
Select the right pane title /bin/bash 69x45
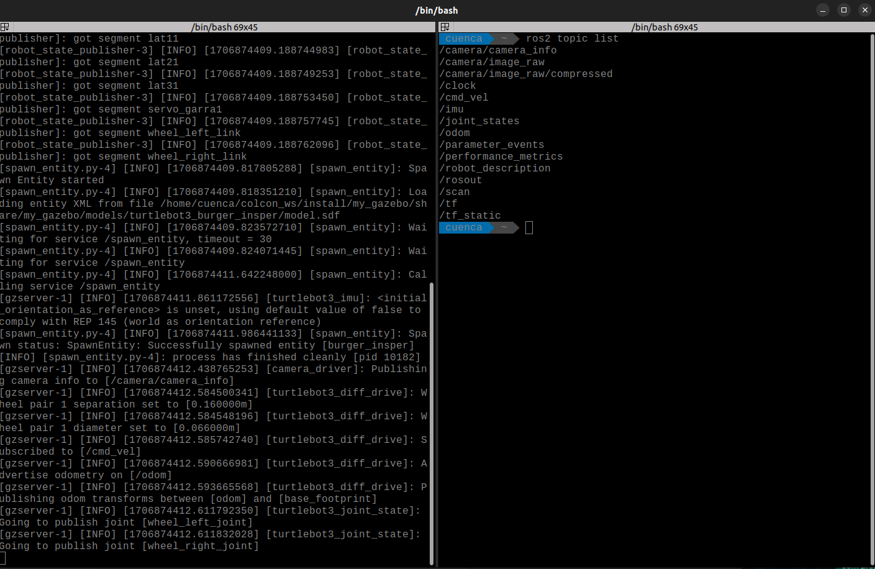tap(664, 27)
